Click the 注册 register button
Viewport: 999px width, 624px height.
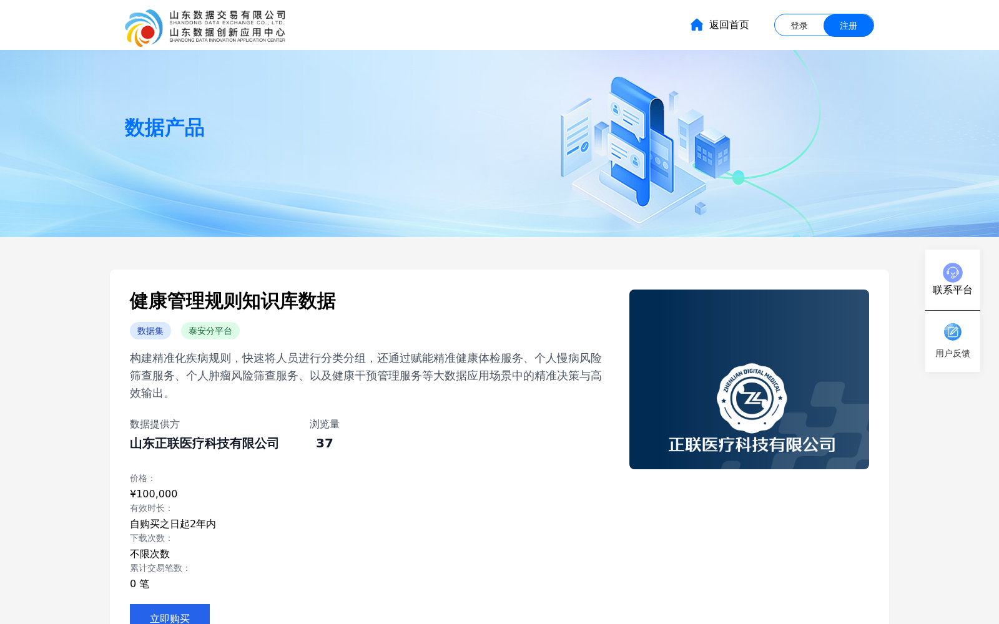[x=849, y=26]
